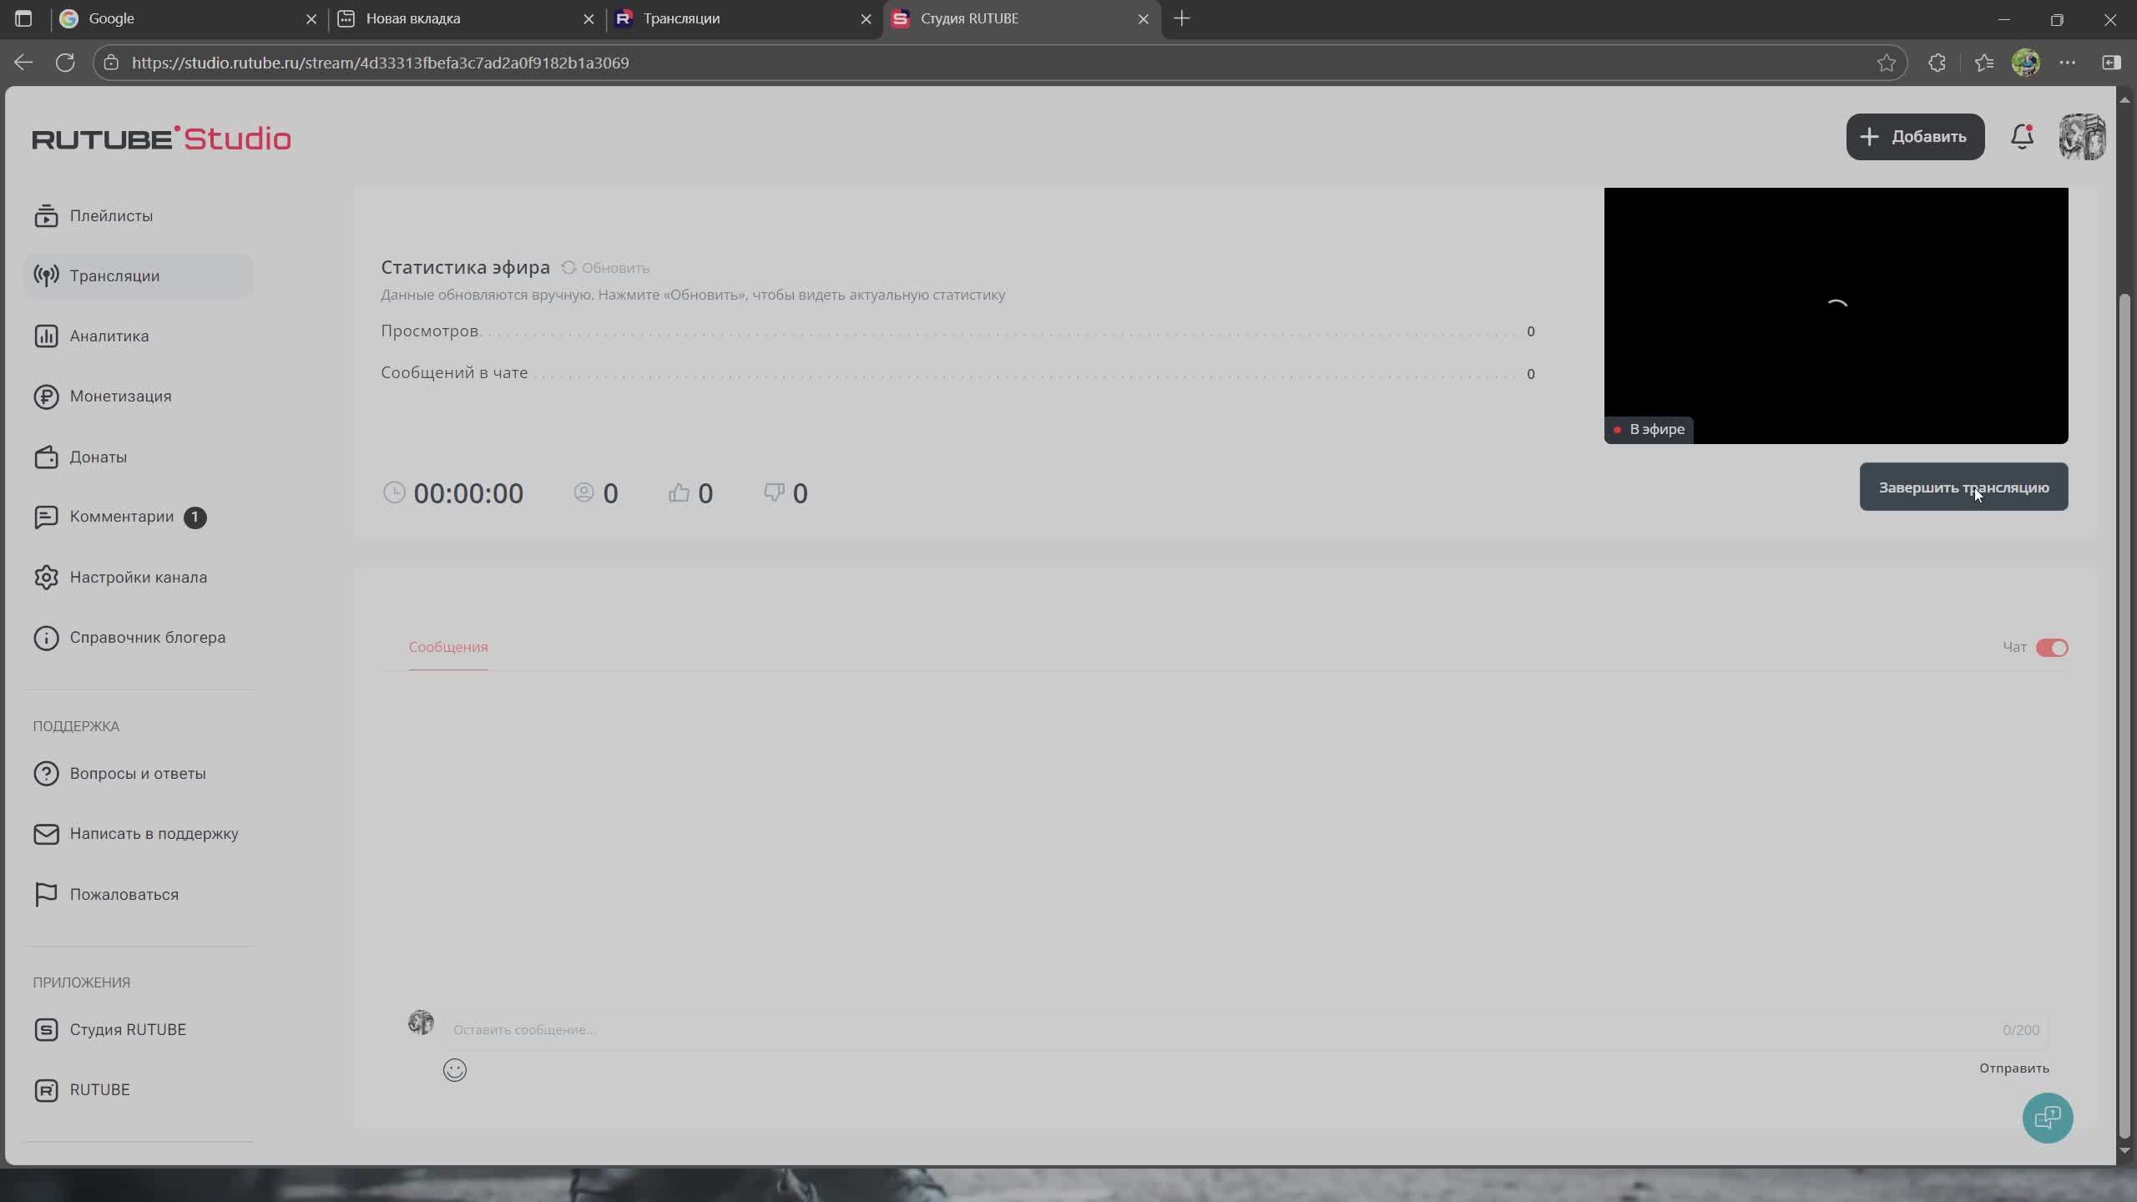The image size is (2137, 1202).
Task: Open the notifications bell icon
Action: click(2021, 137)
